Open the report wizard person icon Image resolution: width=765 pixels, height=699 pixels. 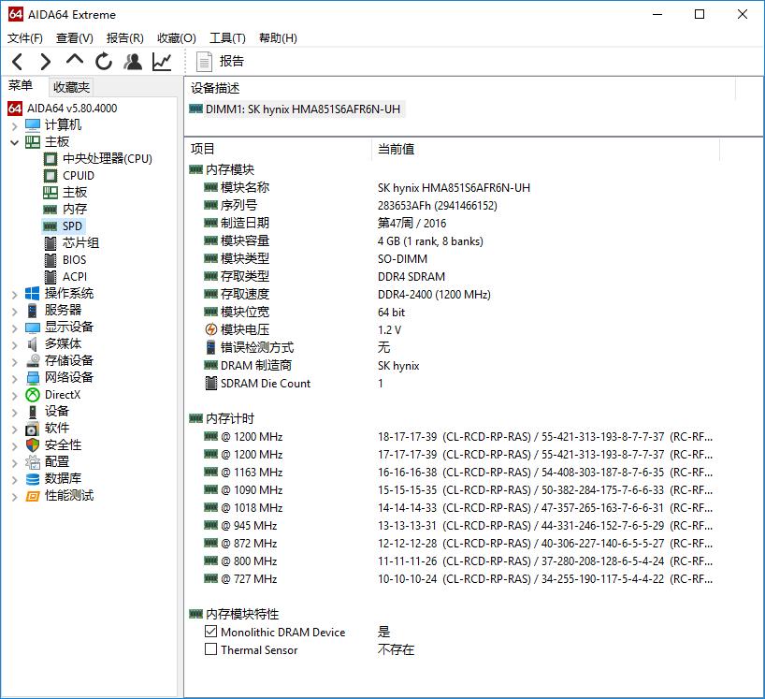[x=133, y=61]
